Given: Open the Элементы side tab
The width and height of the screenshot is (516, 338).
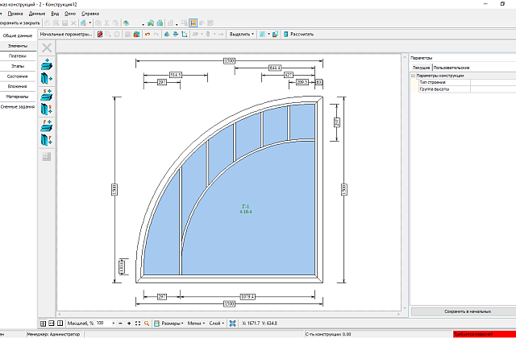Looking at the screenshot, I should coord(18,46).
